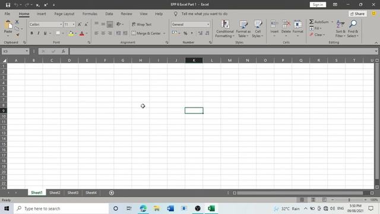Expand the font size dropdown
380x214 pixels.
74,24
